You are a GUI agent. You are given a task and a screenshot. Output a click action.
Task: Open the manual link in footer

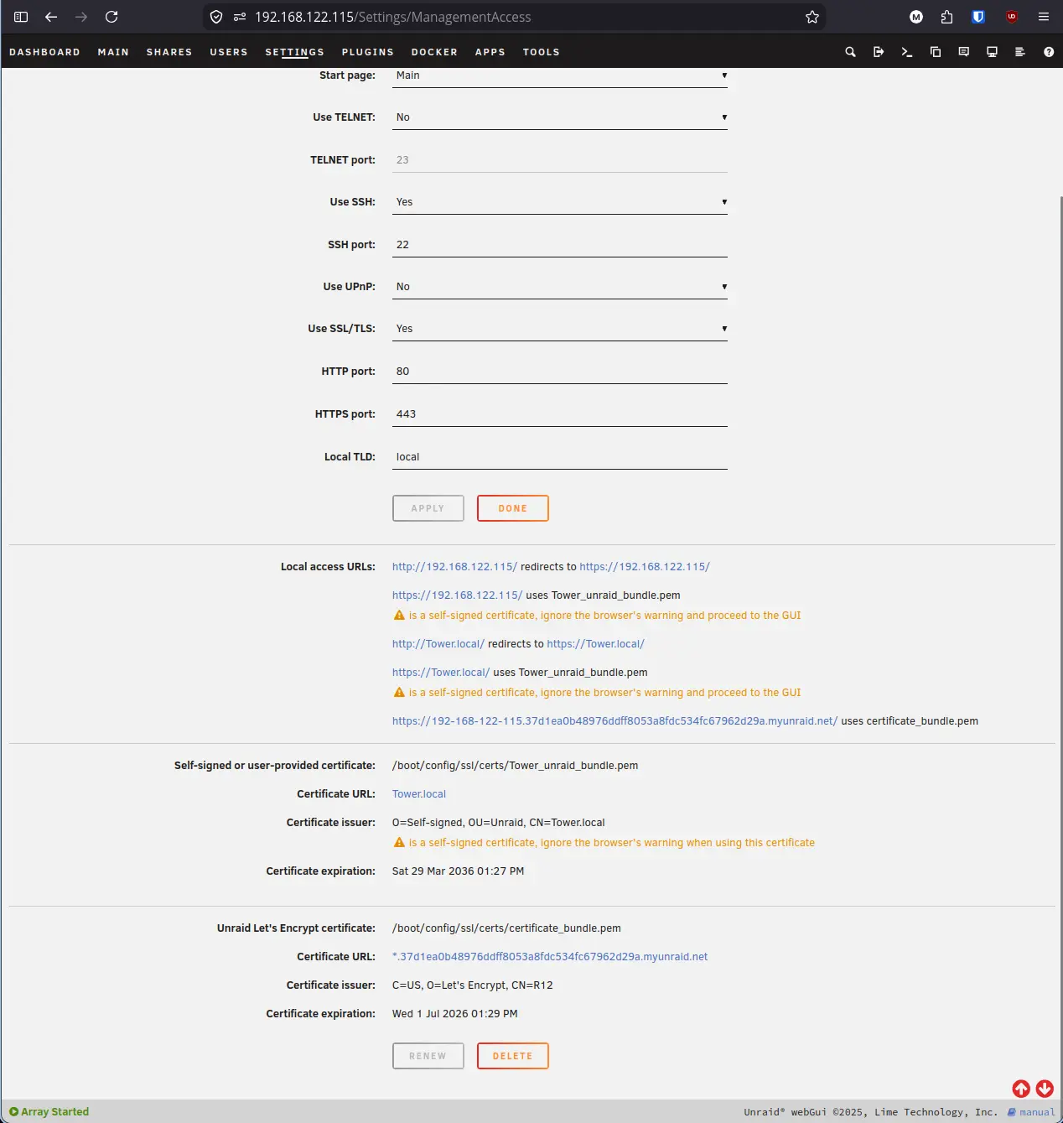point(1032,1112)
